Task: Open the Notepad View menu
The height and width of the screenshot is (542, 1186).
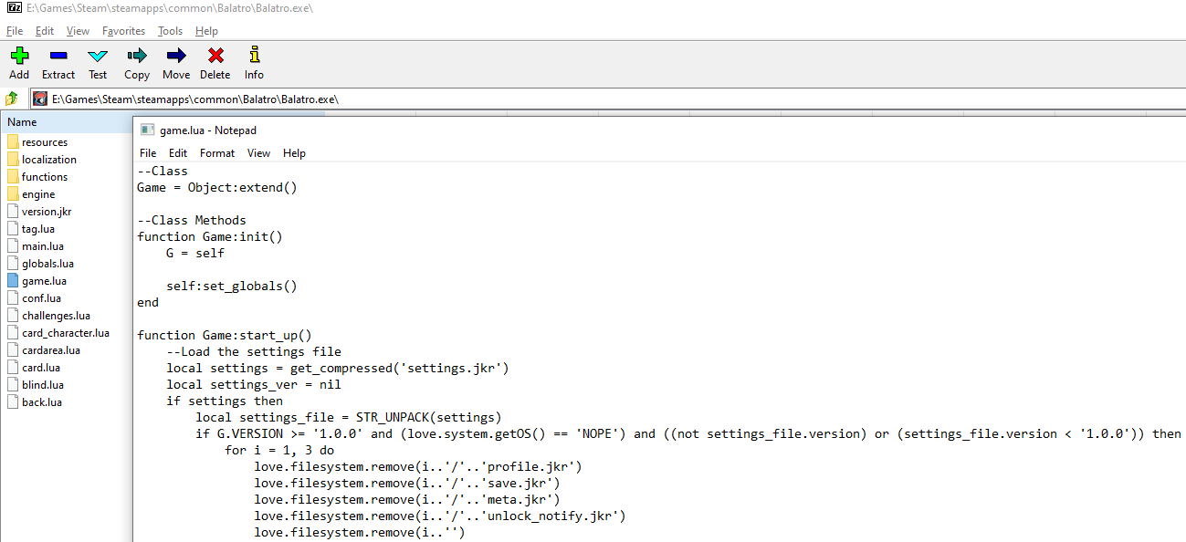Action: click(258, 153)
